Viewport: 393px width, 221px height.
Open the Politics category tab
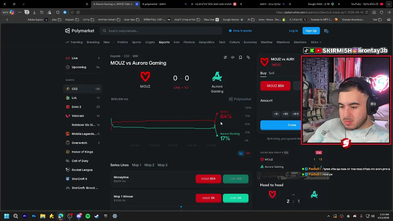[x=123, y=42]
